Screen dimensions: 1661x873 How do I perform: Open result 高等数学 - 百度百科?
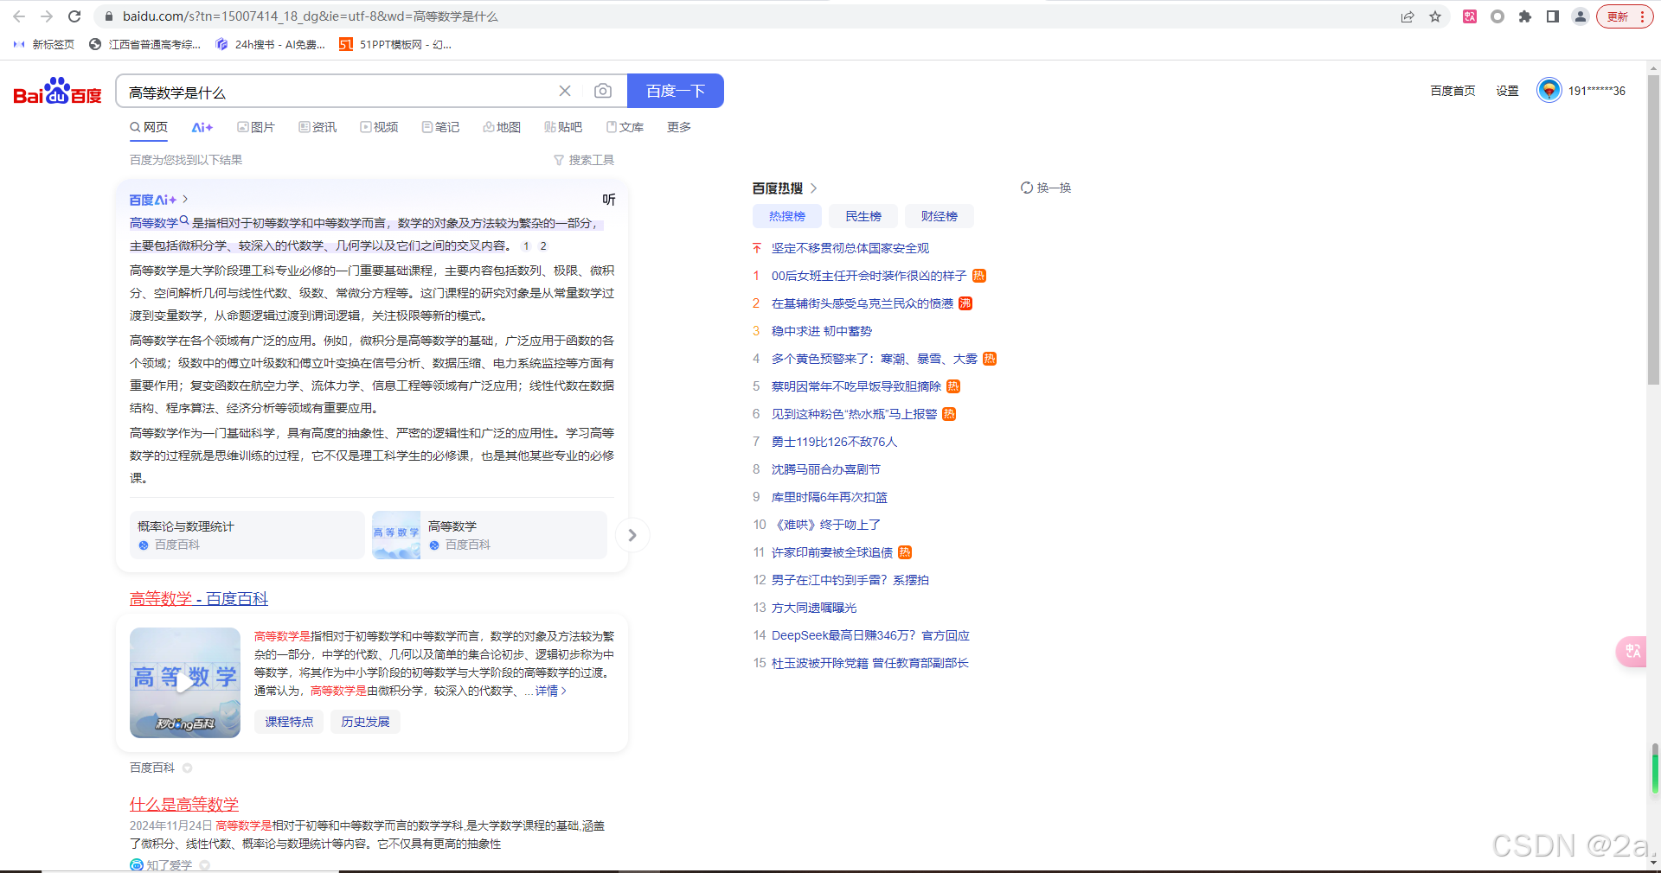tap(199, 599)
